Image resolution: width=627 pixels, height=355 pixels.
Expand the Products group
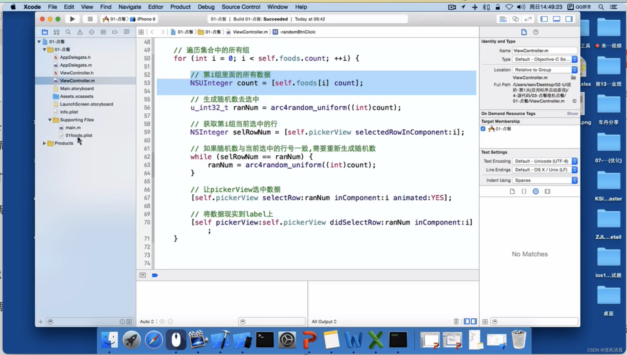(x=44, y=143)
